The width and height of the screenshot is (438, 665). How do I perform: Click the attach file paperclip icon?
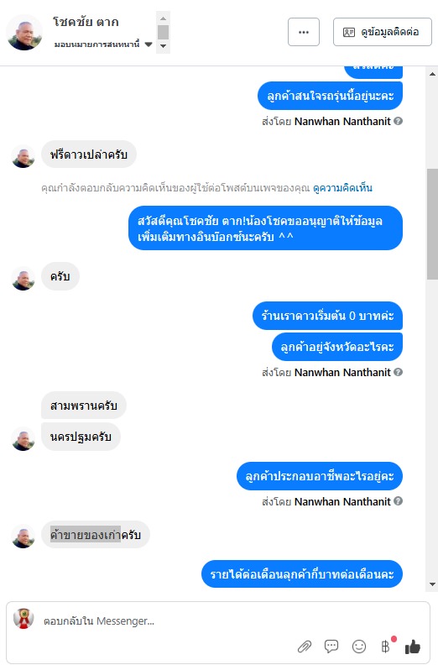click(305, 647)
